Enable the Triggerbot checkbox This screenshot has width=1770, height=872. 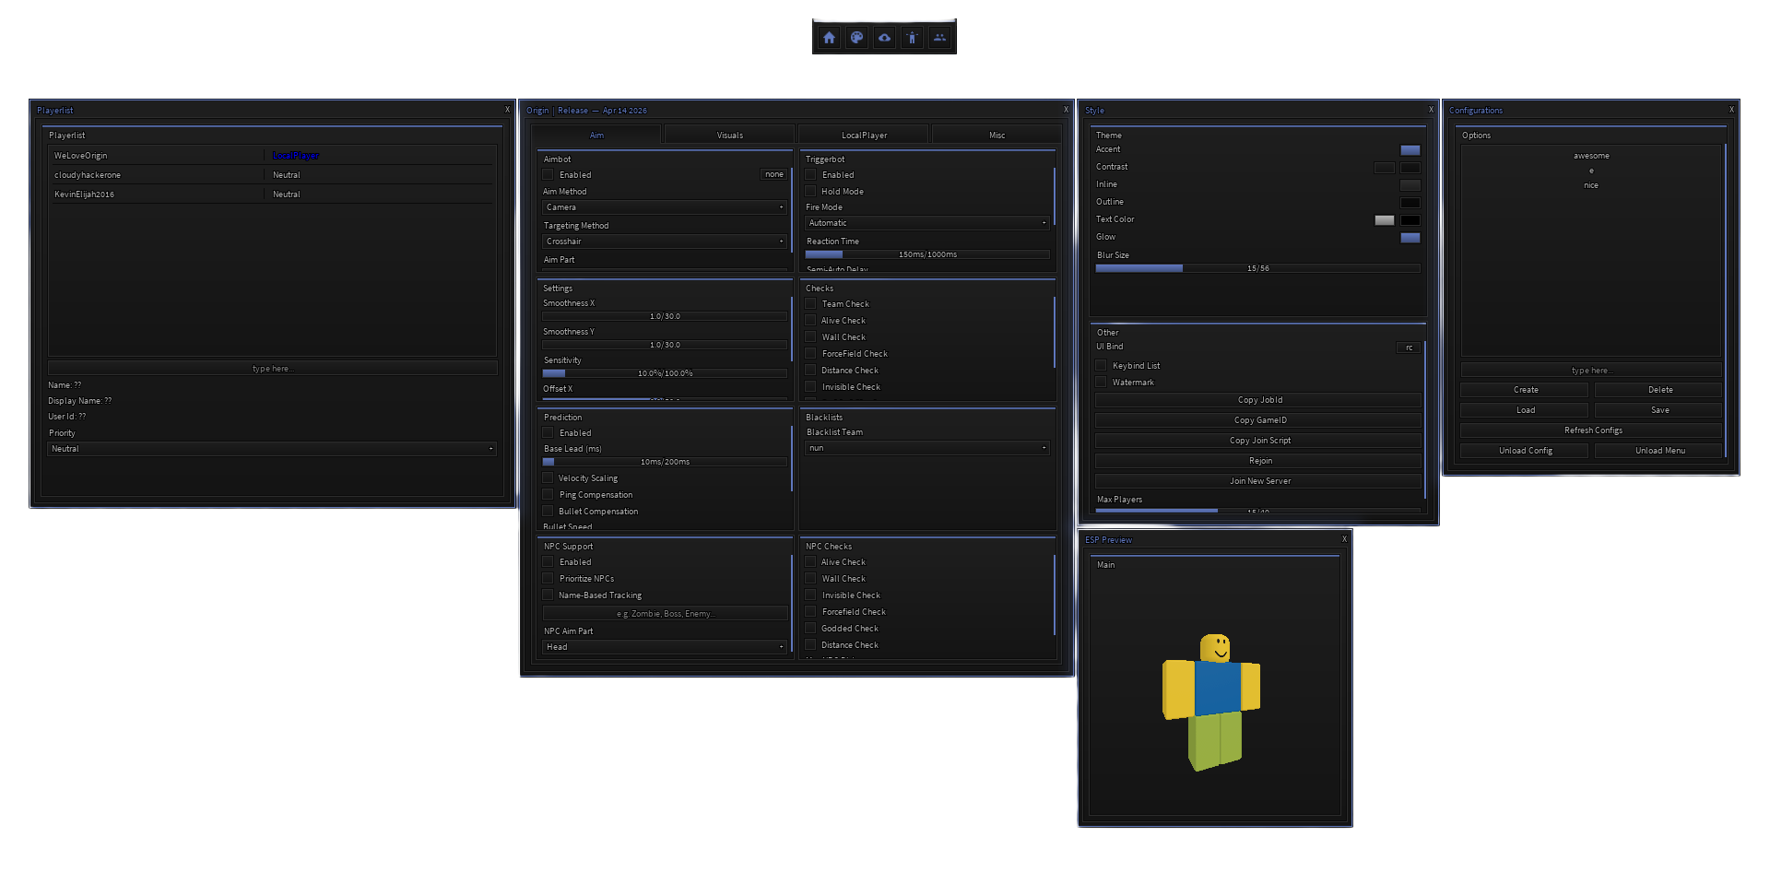[x=810, y=174]
